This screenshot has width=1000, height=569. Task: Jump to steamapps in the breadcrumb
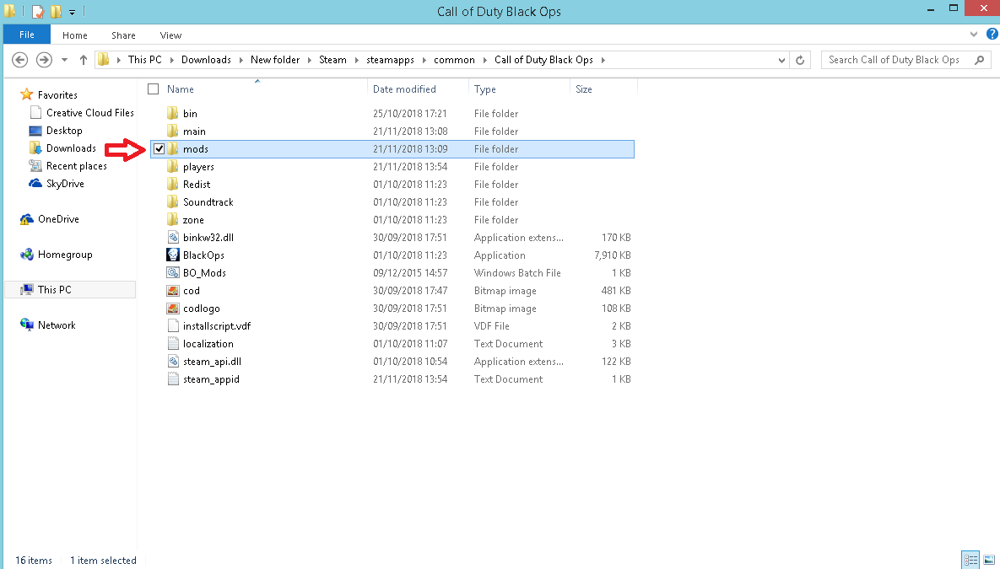(x=391, y=60)
